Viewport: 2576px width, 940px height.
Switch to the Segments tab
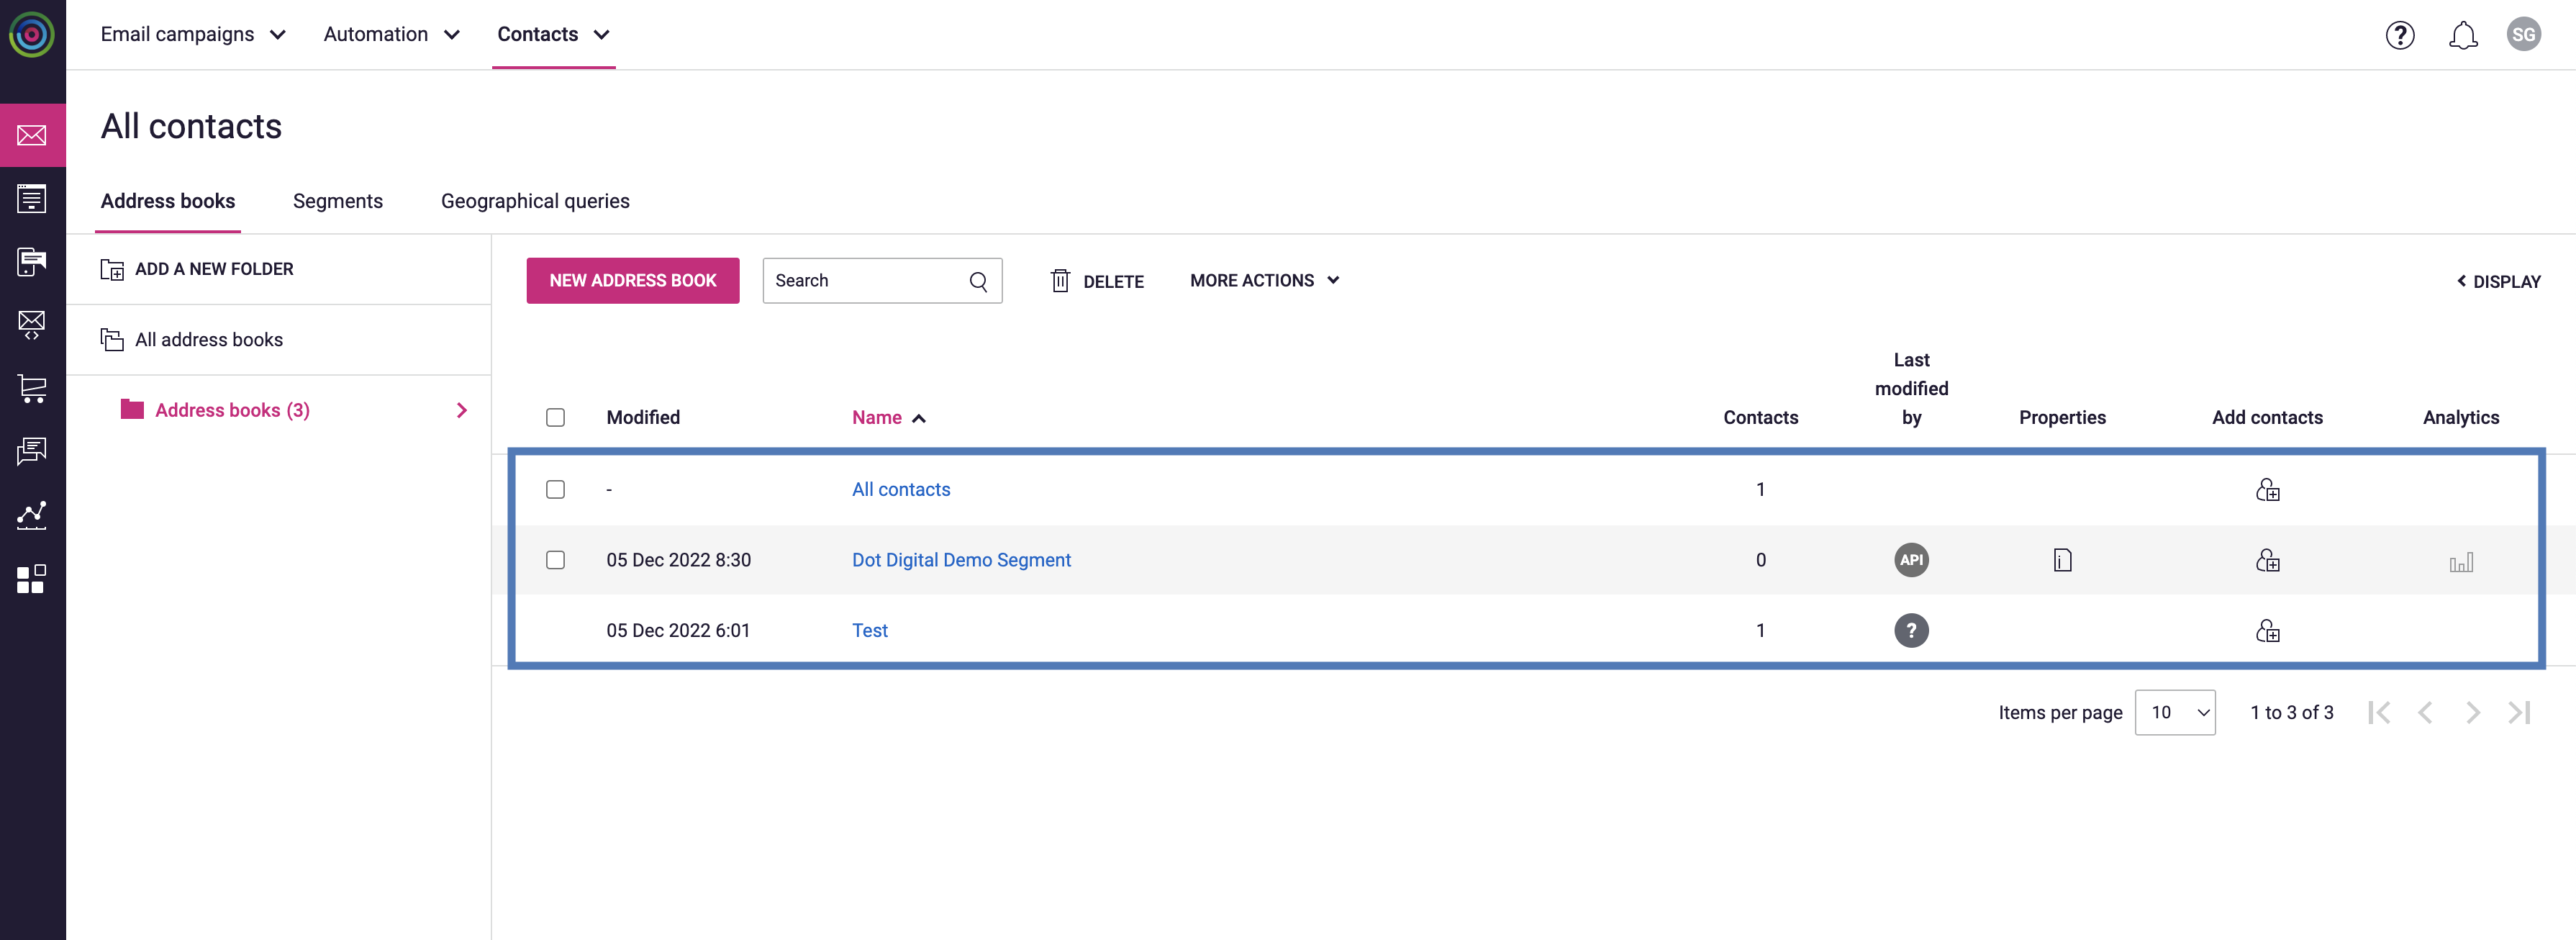(337, 201)
